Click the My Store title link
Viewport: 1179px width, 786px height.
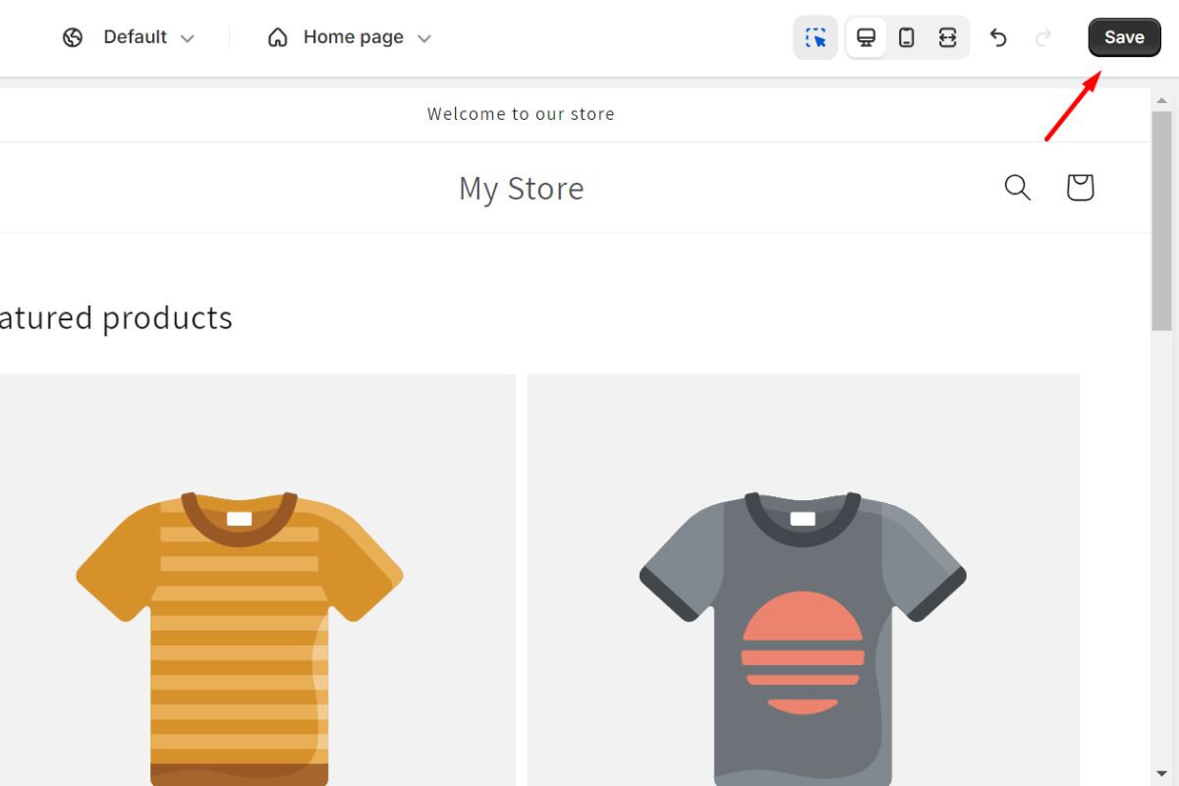click(x=521, y=188)
